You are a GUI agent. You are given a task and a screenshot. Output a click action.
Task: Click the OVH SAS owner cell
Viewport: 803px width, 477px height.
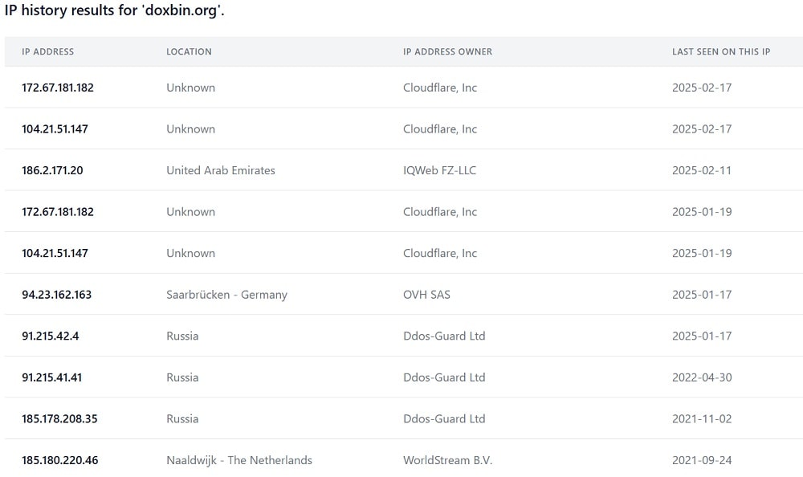coord(426,295)
